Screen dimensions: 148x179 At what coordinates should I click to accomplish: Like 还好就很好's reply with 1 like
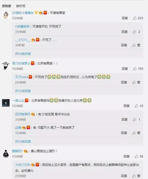(x=135, y=119)
